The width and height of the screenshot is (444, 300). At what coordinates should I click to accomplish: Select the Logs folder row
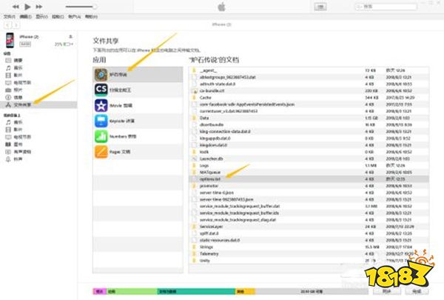point(309,166)
